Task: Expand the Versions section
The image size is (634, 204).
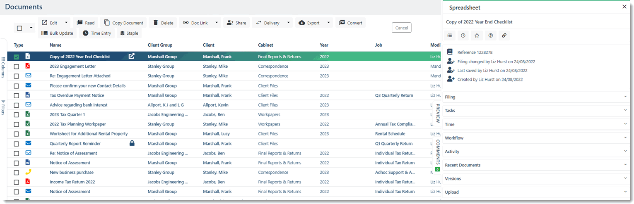Action: (x=536, y=178)
